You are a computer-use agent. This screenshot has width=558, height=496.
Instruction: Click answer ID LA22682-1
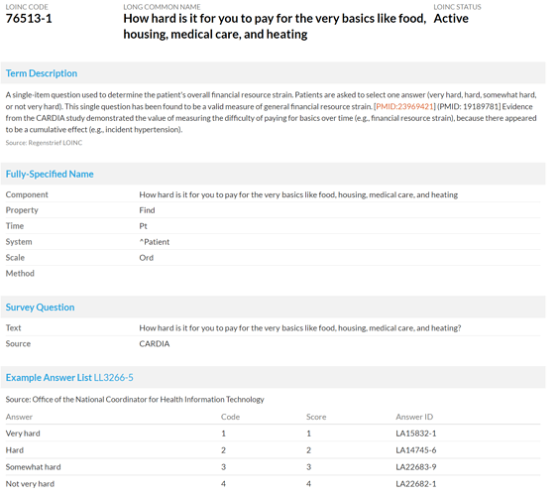tap(416, 483)
